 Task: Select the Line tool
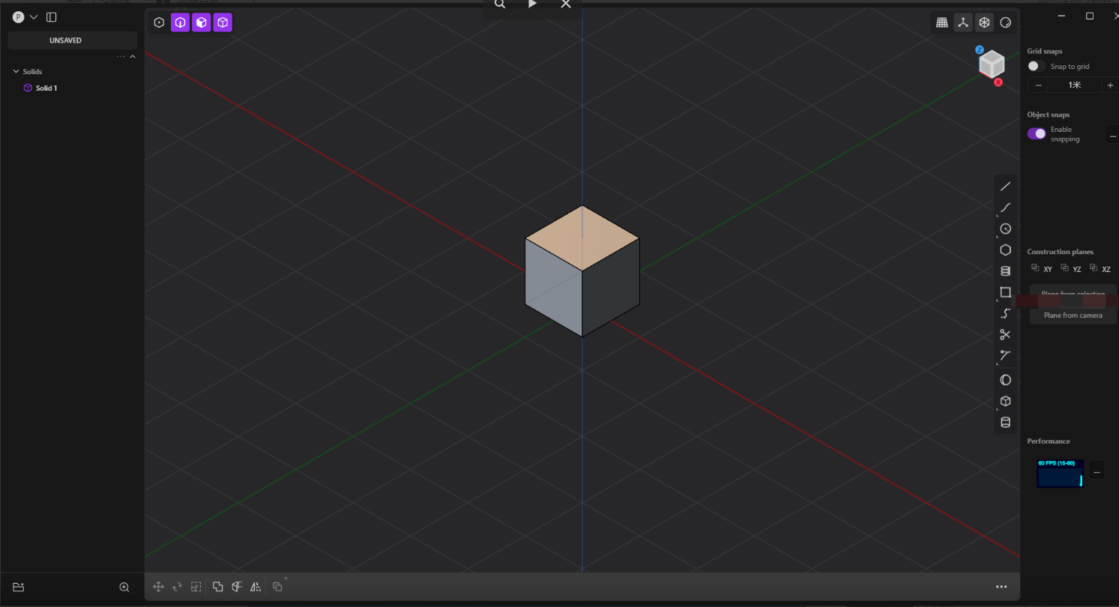click(x=1006, y=187)
